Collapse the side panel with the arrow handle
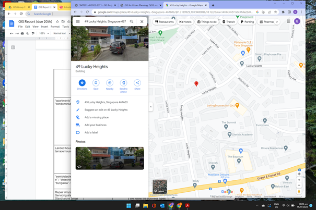 pyautogui.click(x=151, y=107)
